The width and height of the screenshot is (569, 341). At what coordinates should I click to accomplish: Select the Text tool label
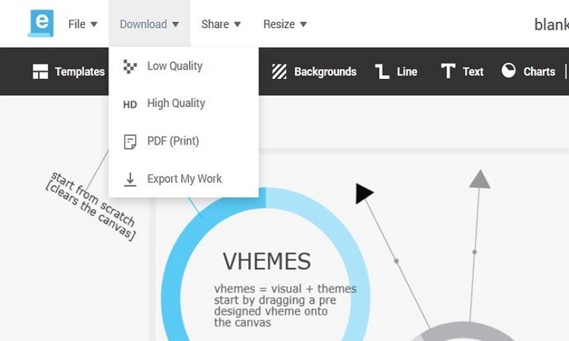[473, 72]
